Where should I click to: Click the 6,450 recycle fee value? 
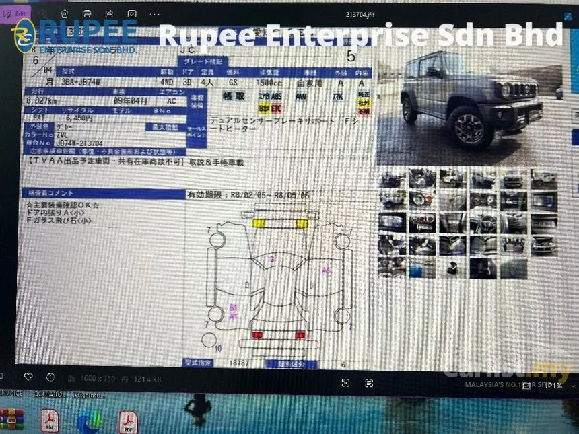(x=79, y=118)
